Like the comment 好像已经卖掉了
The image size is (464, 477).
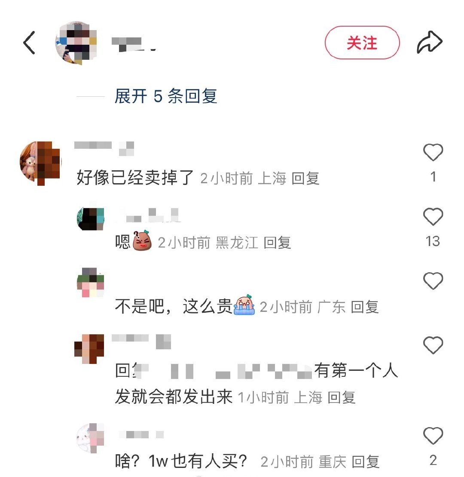coord(433,152)
